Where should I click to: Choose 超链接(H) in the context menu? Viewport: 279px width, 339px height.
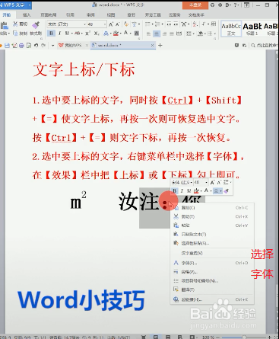pos(211,299)
